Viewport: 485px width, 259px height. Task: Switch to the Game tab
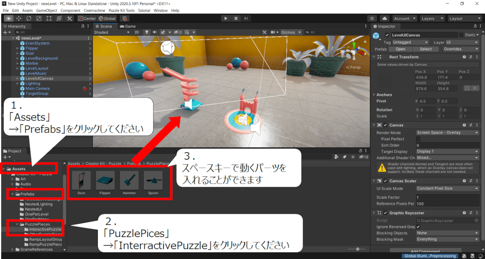coord(128,26)
